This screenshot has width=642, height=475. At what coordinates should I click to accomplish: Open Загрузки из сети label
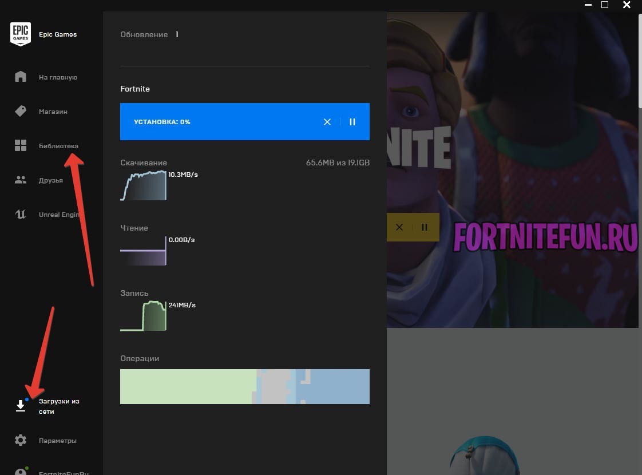[x=59, y=406]
